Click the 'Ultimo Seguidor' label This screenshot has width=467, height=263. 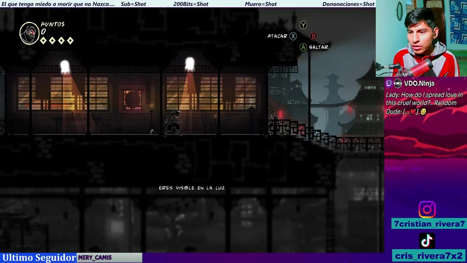tap(39, 258)
